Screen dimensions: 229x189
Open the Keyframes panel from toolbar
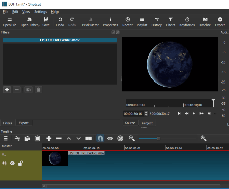187,22
